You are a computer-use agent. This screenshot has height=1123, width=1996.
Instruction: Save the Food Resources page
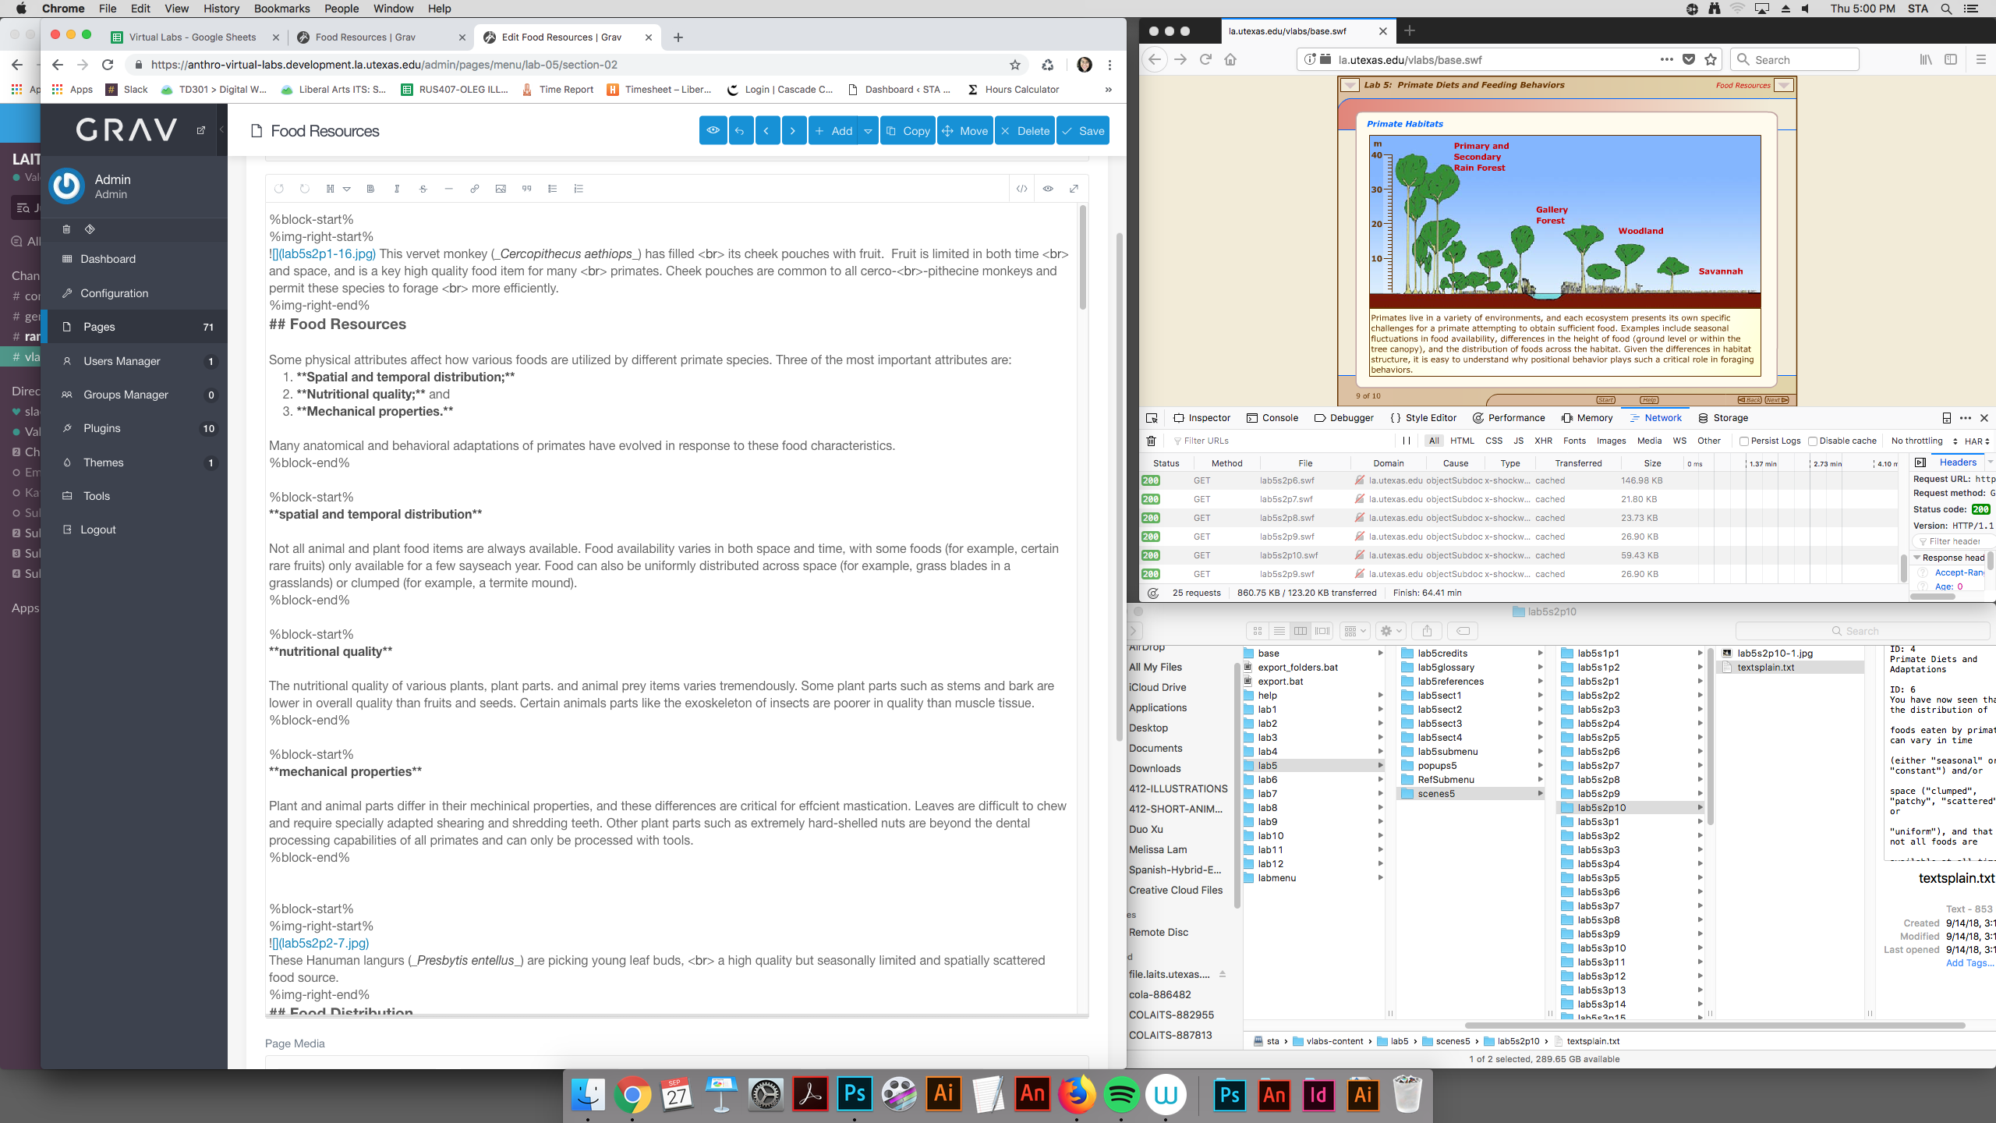pos(1083,131)
